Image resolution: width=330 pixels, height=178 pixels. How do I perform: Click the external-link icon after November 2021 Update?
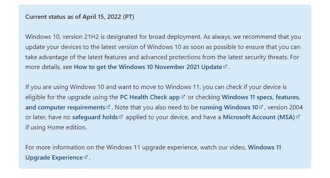pos(225,67)
